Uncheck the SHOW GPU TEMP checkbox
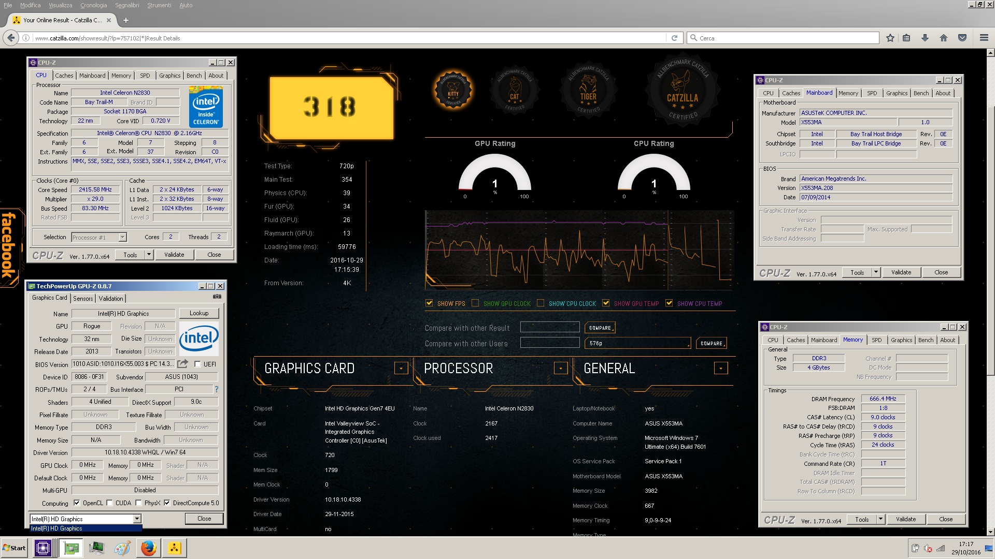The image size is (995, 559). tap(606, 303)
